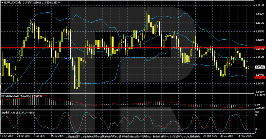
Task: Click the 1.19165 price axis value
Action: click(260, 5)
